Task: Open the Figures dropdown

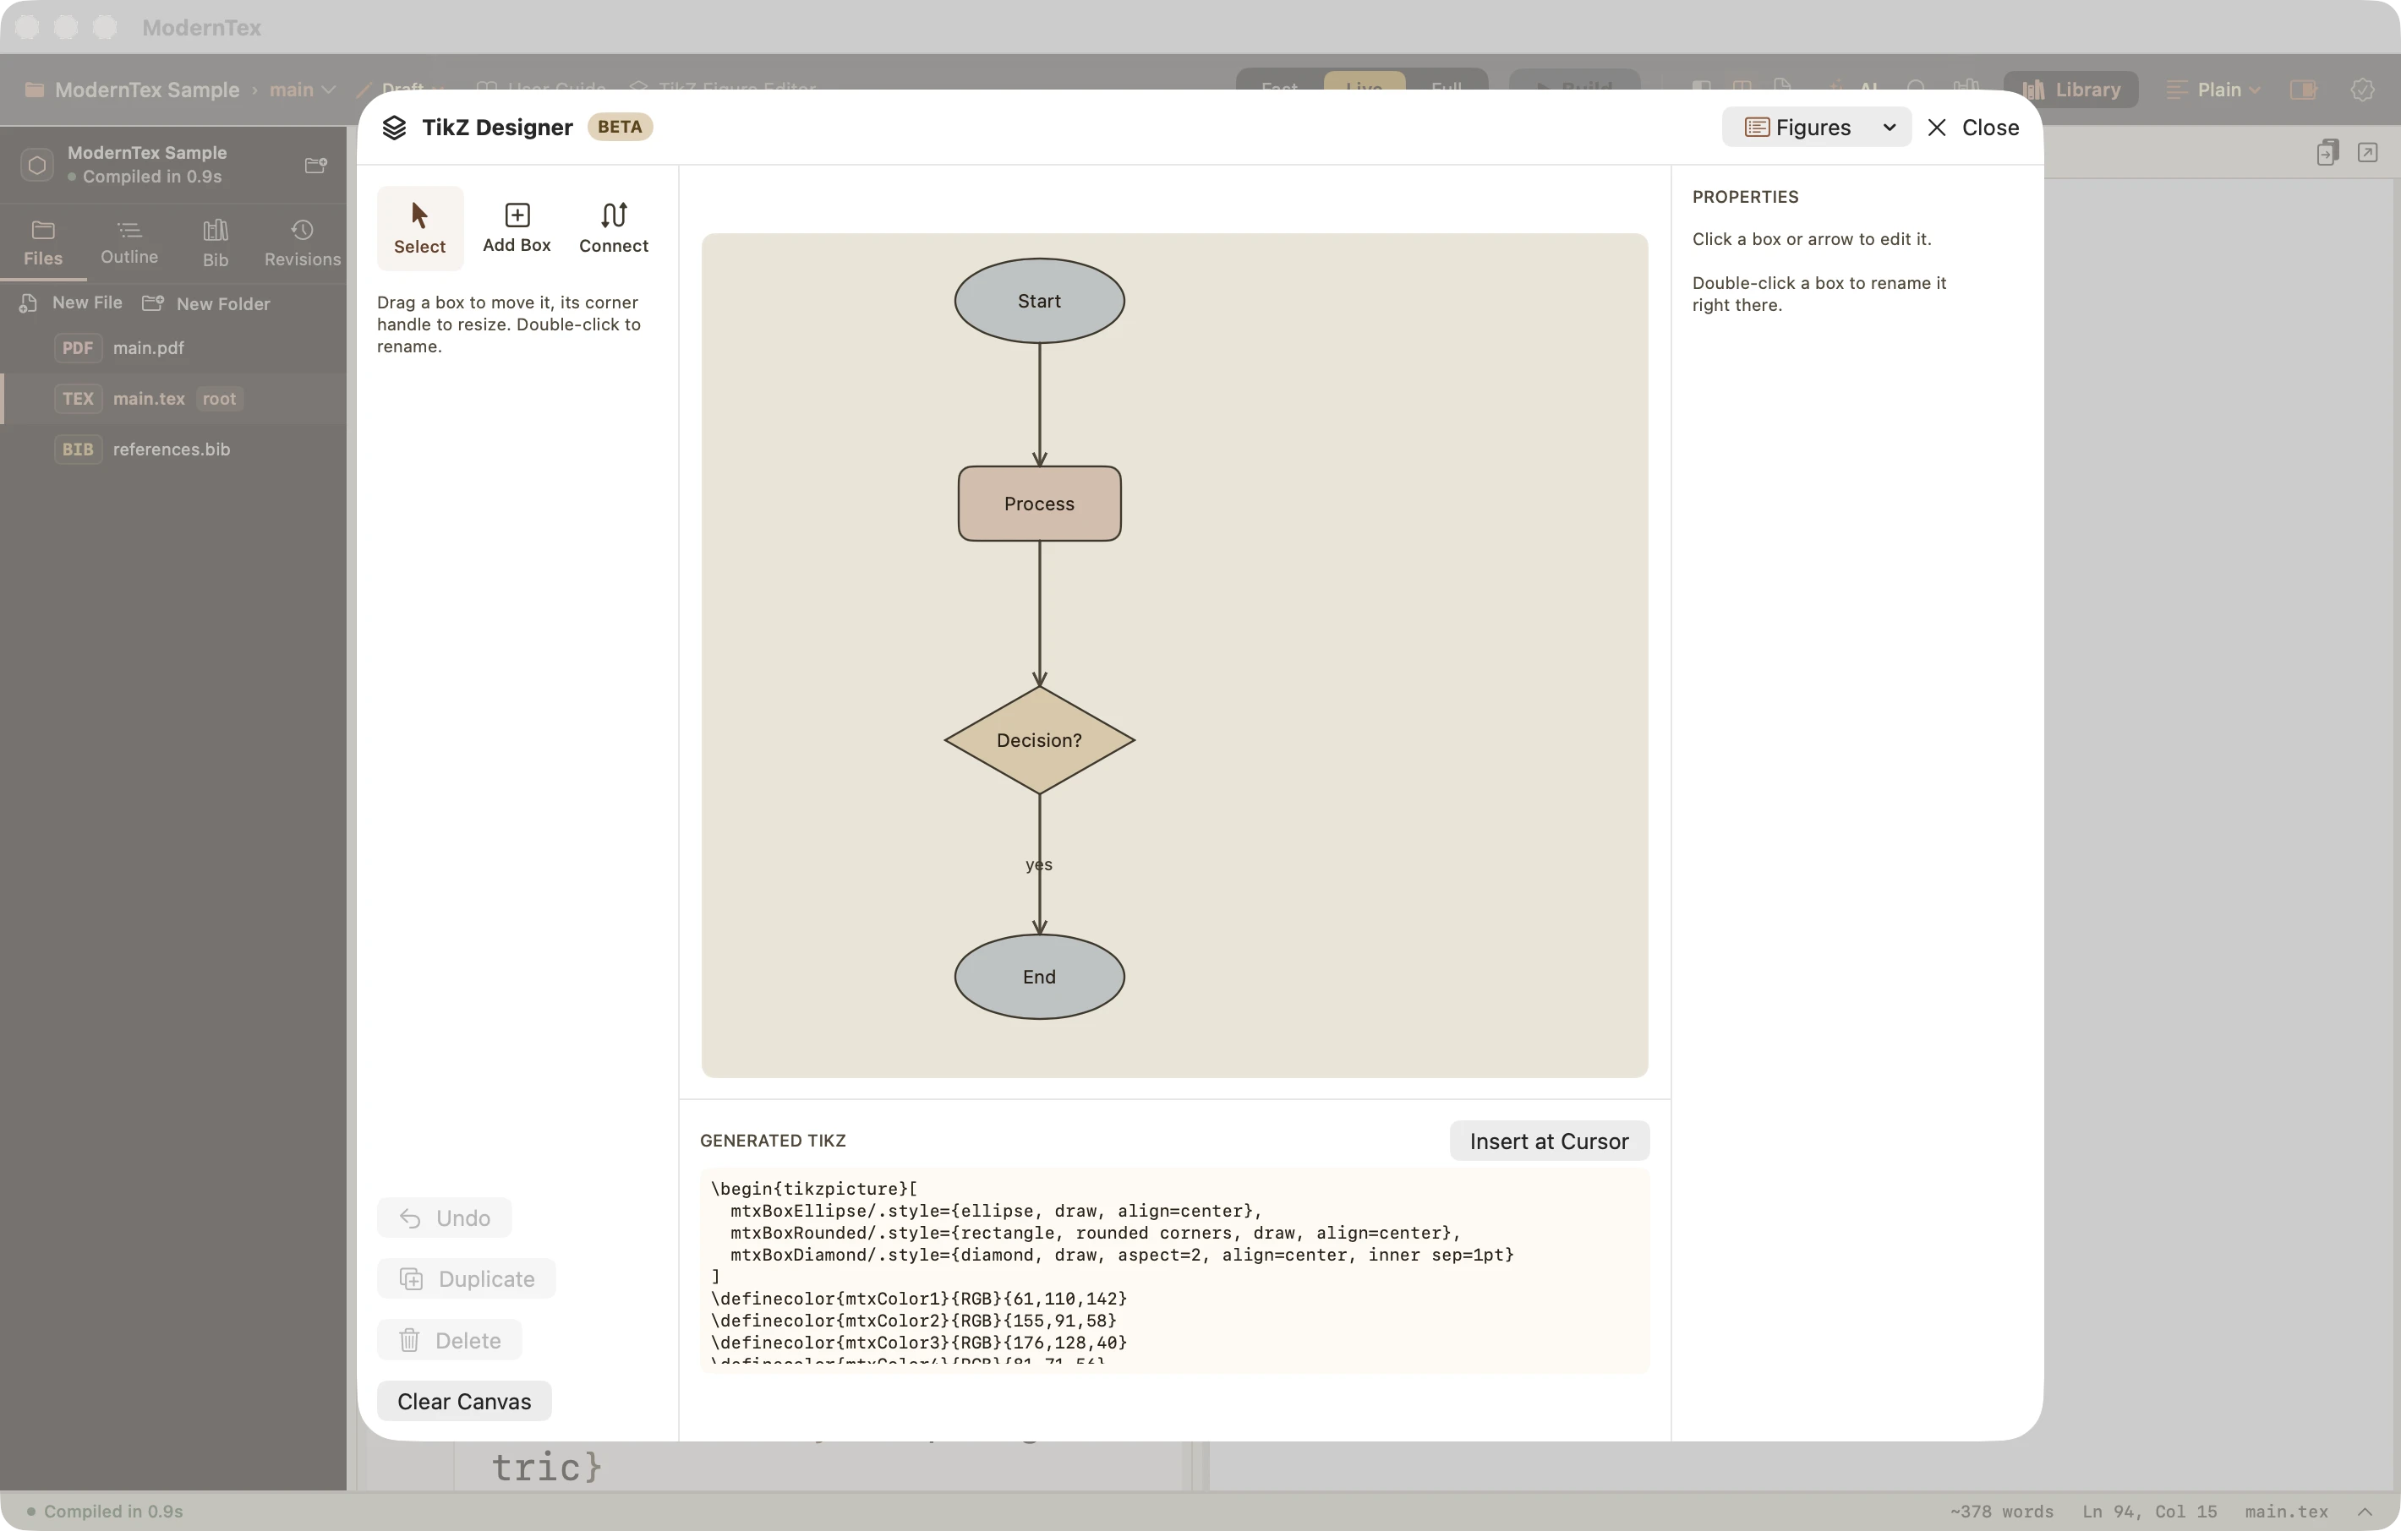Action: pos(1816,127)
